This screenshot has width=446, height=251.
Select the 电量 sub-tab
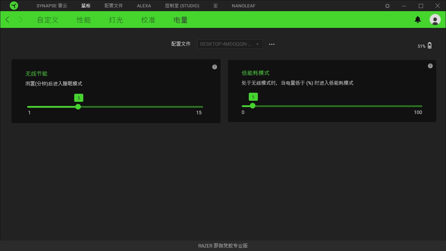180,20
